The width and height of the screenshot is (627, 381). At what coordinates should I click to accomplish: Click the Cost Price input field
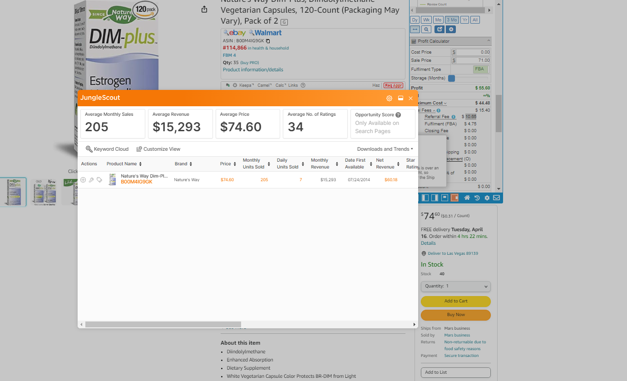pyautogui.click(x=474, y=52)
